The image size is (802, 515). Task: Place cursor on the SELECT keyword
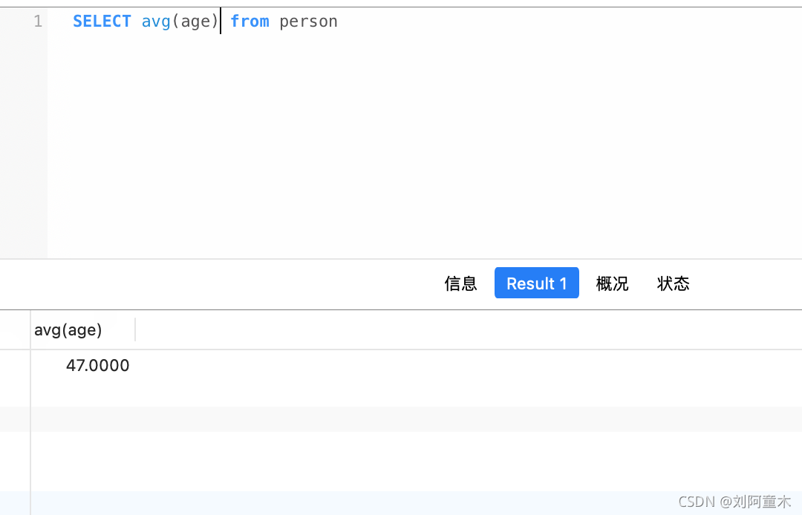[102, 21]
